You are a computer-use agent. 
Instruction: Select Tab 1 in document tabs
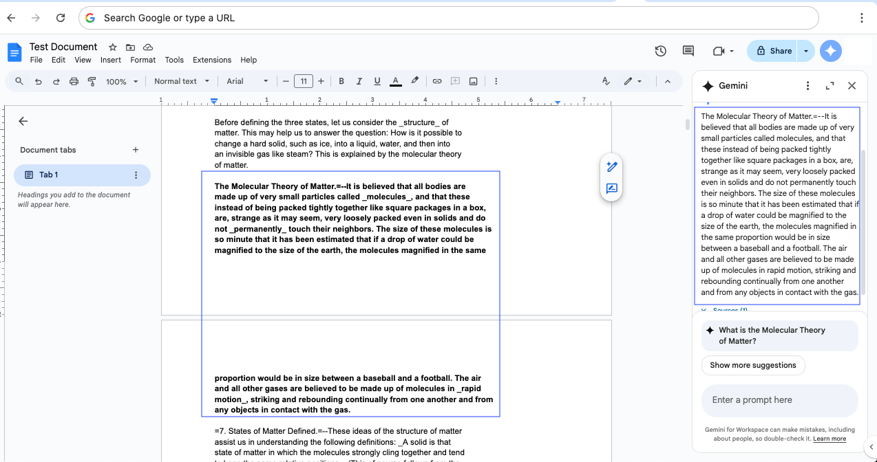82,175
